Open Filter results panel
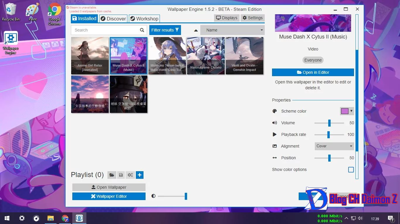Viewport: 400px width, 224px height. pyautogui.click(x=165, y=30)
